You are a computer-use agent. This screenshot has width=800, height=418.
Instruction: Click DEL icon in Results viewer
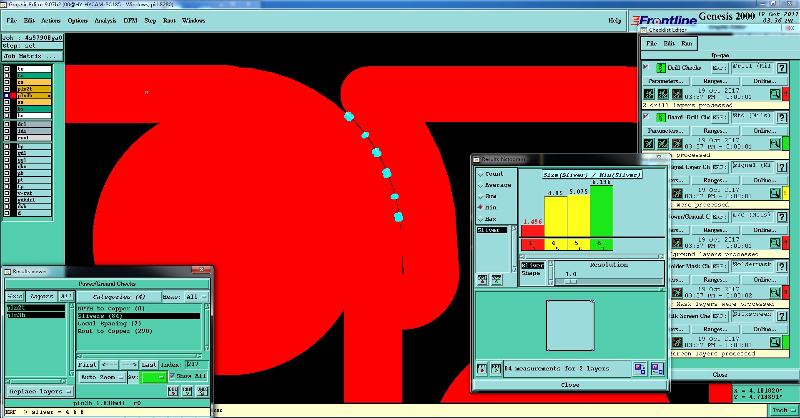[173, 391]
